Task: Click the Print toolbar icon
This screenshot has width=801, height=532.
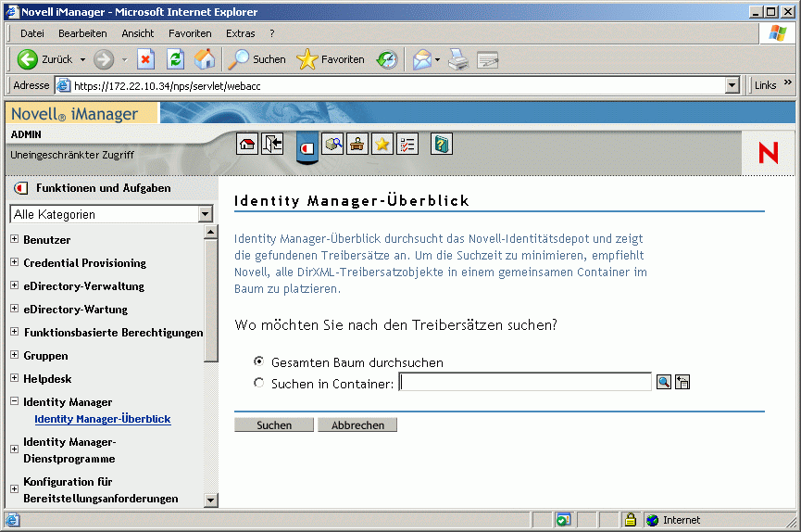Action: (458, 59)
